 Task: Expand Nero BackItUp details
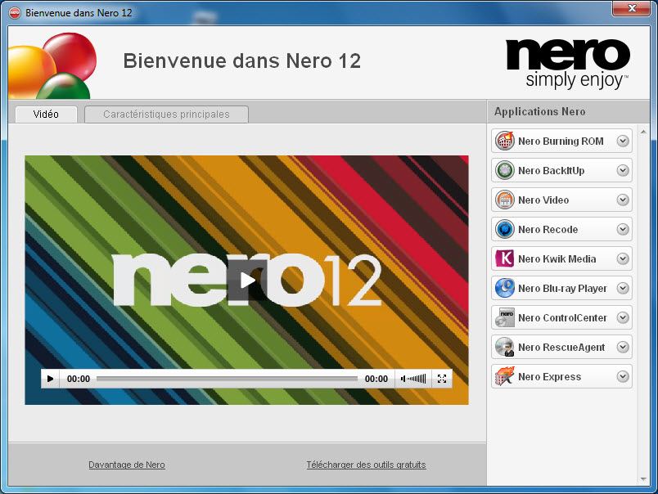click(623, 170)
